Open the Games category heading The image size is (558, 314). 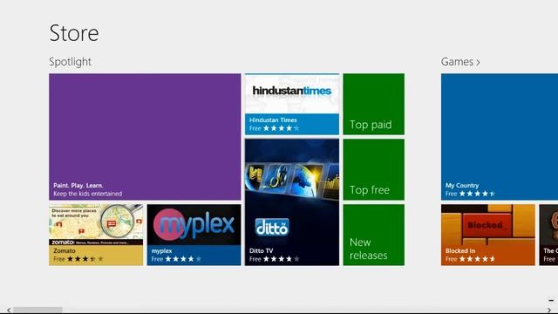coord(457,62)
